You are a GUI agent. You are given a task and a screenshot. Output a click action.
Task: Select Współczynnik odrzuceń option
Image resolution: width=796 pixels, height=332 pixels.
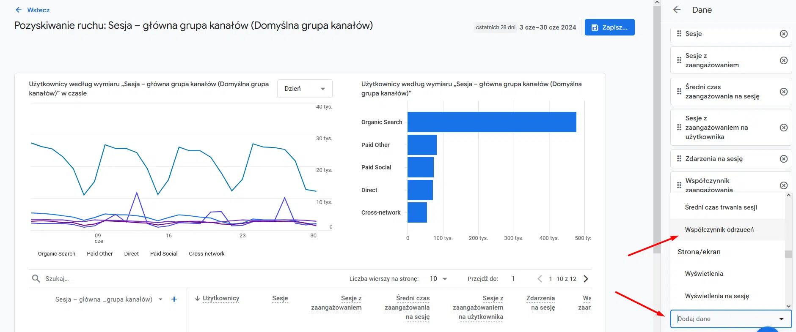727,230
